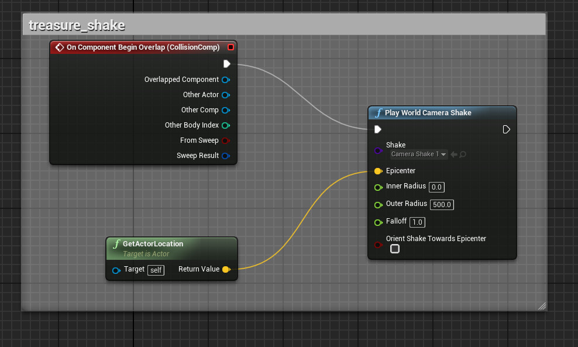Click function icon on Play World Camera Shake
This screenshot has height=347, width=578.
[379, 112]
